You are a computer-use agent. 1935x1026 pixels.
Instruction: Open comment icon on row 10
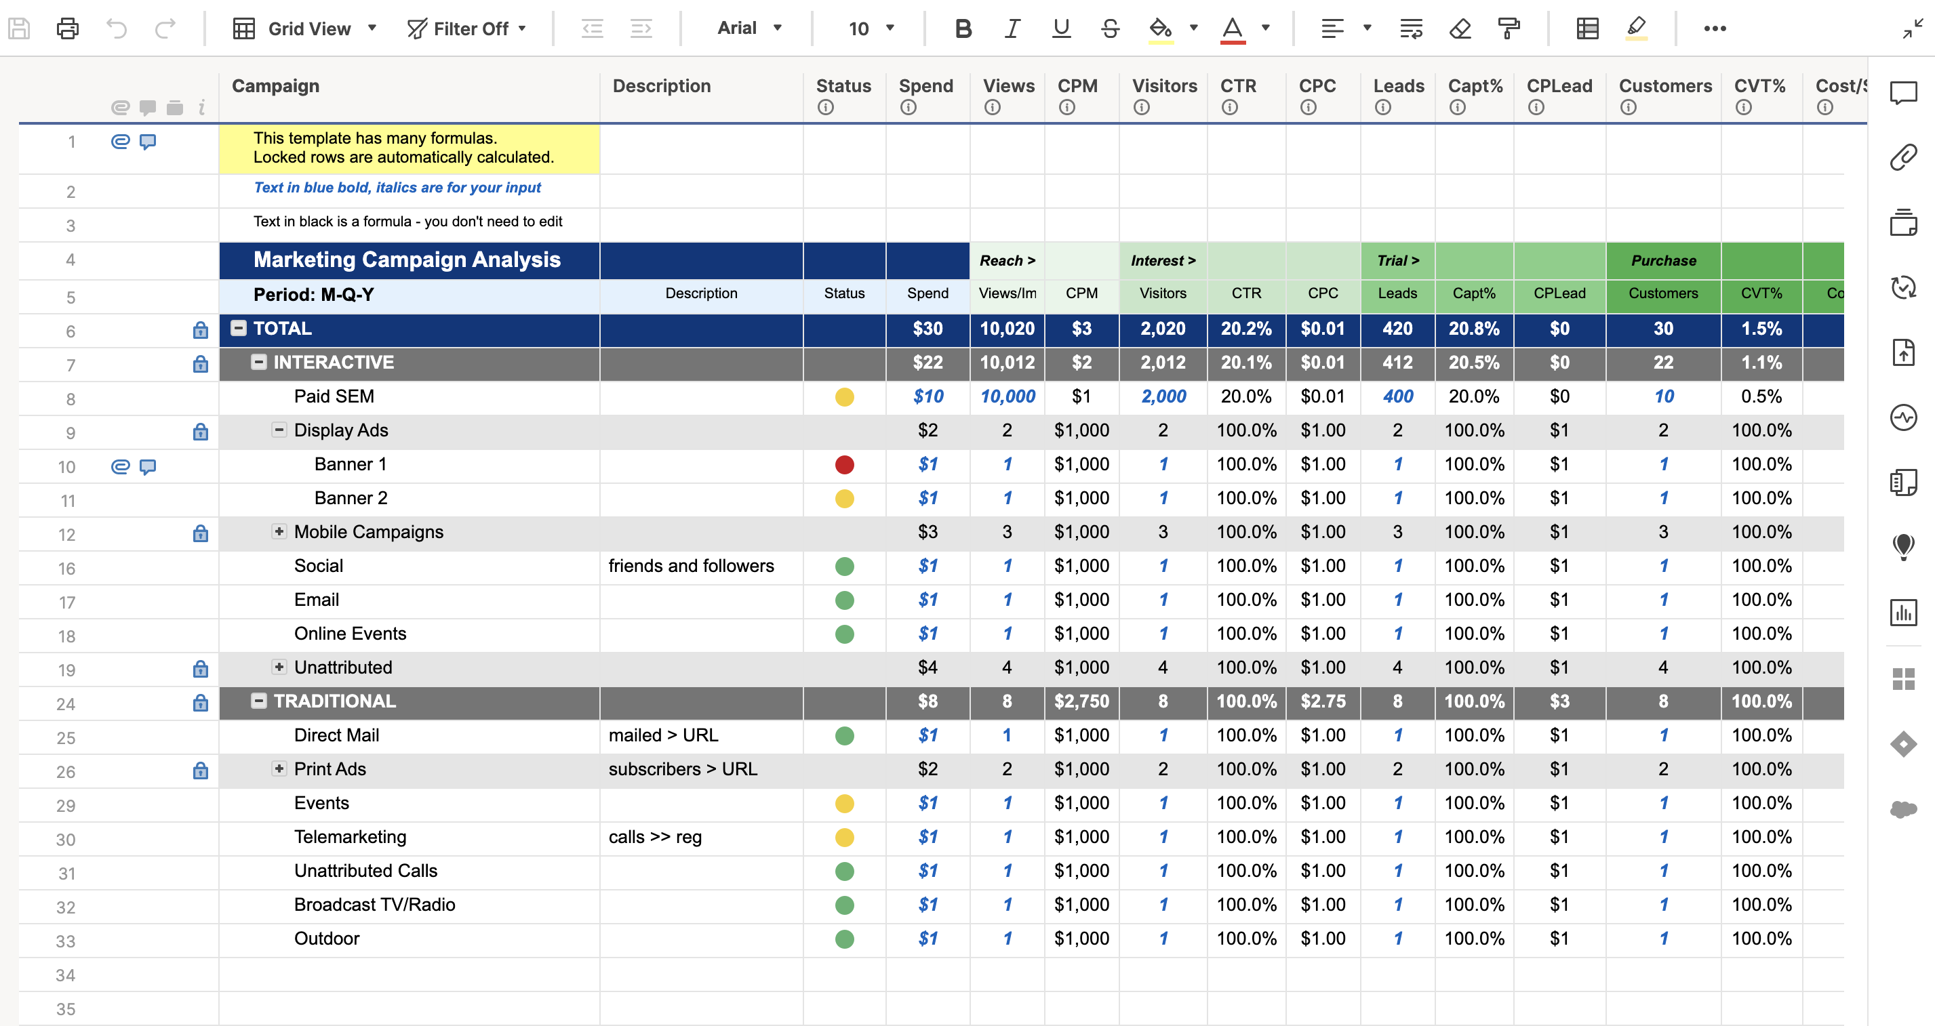[148, 466]
